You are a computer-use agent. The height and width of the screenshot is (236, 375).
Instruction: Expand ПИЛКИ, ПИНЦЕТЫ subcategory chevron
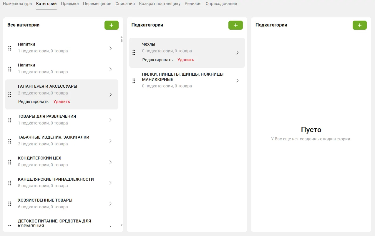click(238, 81)
